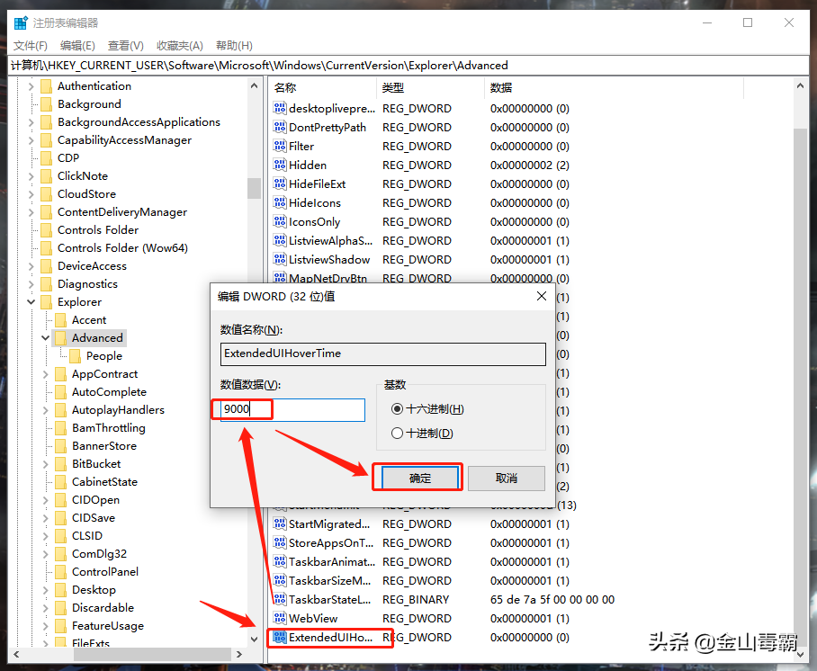
Task: Click the tree pane scroll-down arrow
Action: click(x=254, y=640)
